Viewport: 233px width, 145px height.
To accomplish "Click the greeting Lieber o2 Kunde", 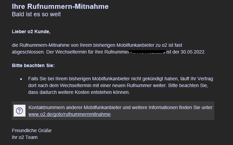I will click(x=31, y=32).
